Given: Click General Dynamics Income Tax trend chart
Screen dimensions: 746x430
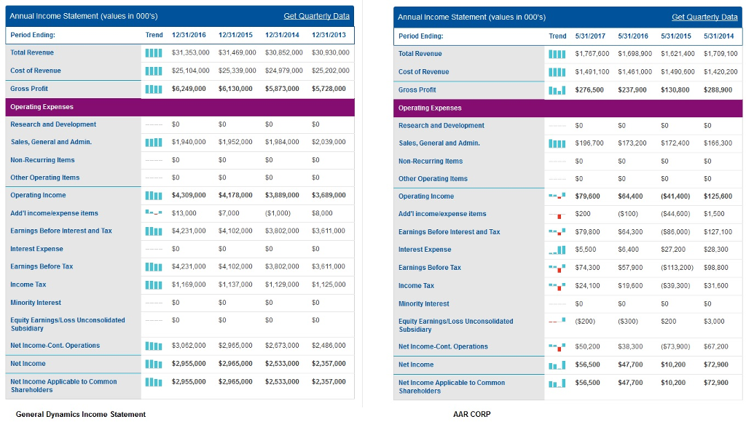Looking at the screenshot, I should pyautogui.click(x=154, y=284).
